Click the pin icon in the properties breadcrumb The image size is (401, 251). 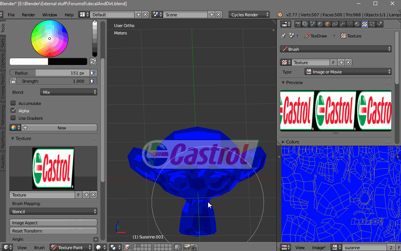(283, 36)
